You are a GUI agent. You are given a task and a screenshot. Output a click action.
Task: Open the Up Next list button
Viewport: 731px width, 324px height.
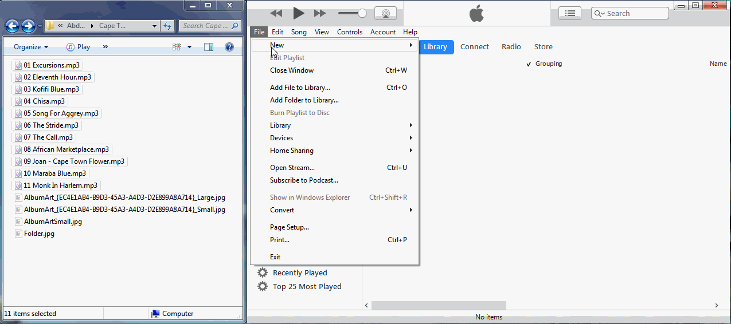569,13
